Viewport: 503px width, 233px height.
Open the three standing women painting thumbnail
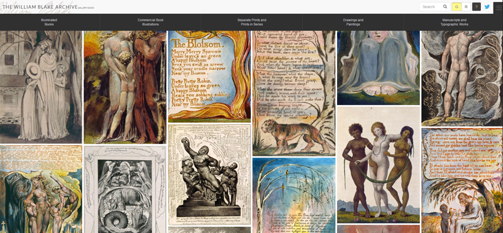[379, 164]
